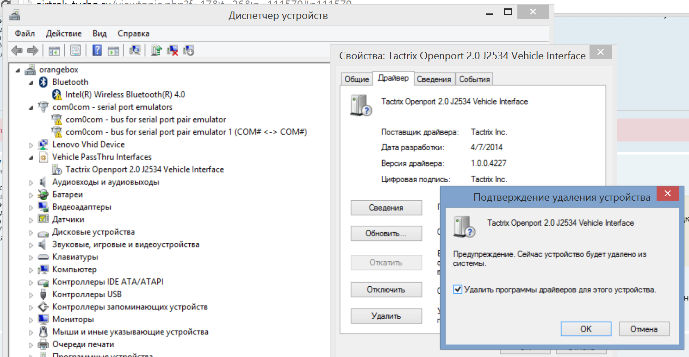Select Intel Wireless Bluetooth 4.0 device

[125, 94]
